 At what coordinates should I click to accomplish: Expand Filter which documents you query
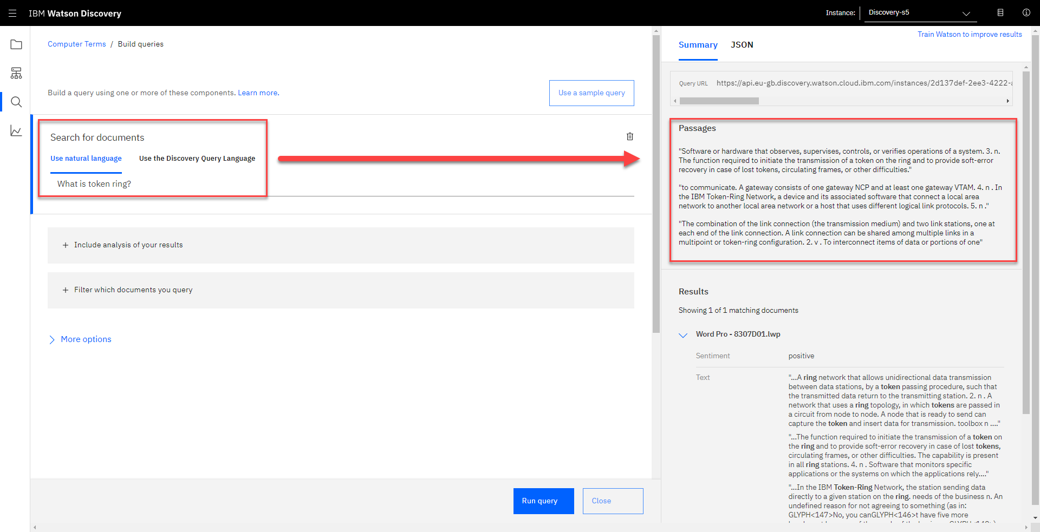click(341, 290)
